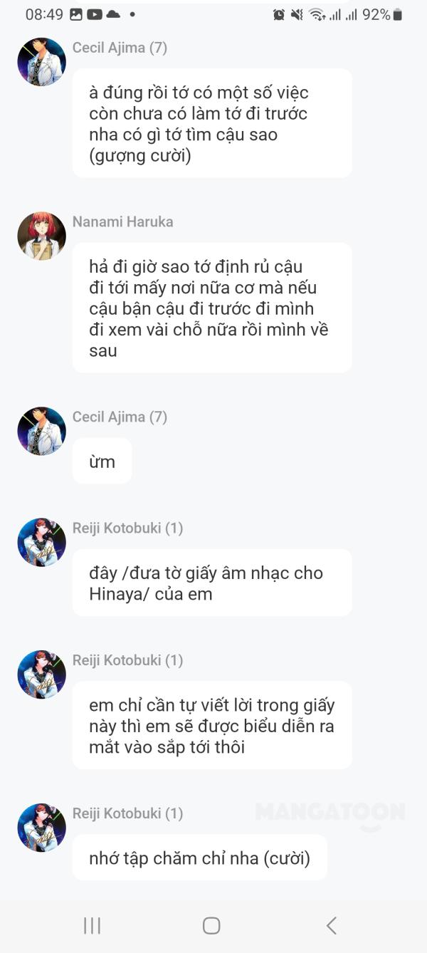Tap the message starting "đây /đưa tờ giấy"
427x953 pixels.
coord(212,583)
